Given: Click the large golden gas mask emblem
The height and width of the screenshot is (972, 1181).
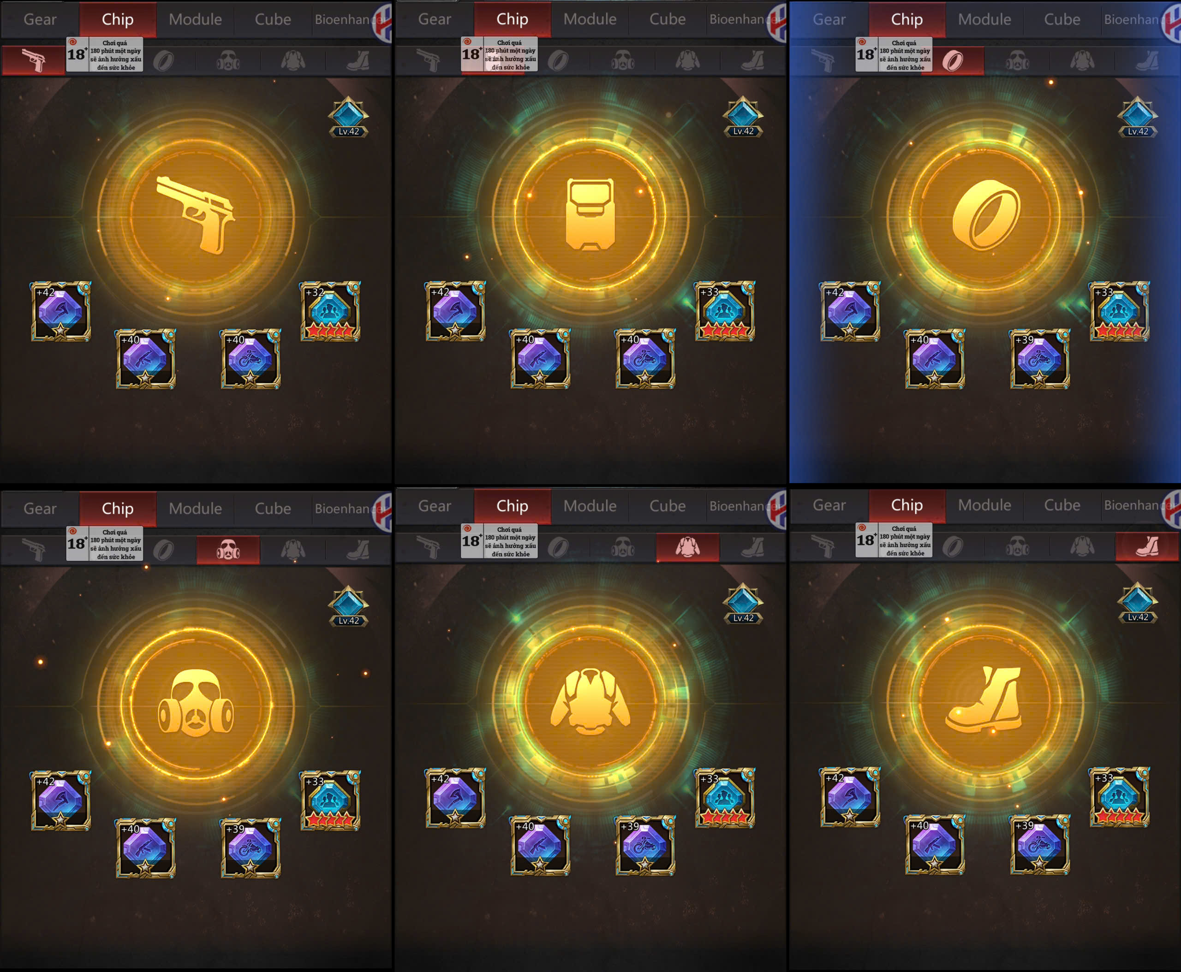Looking at the screenshot, I should tap(196, 704).
